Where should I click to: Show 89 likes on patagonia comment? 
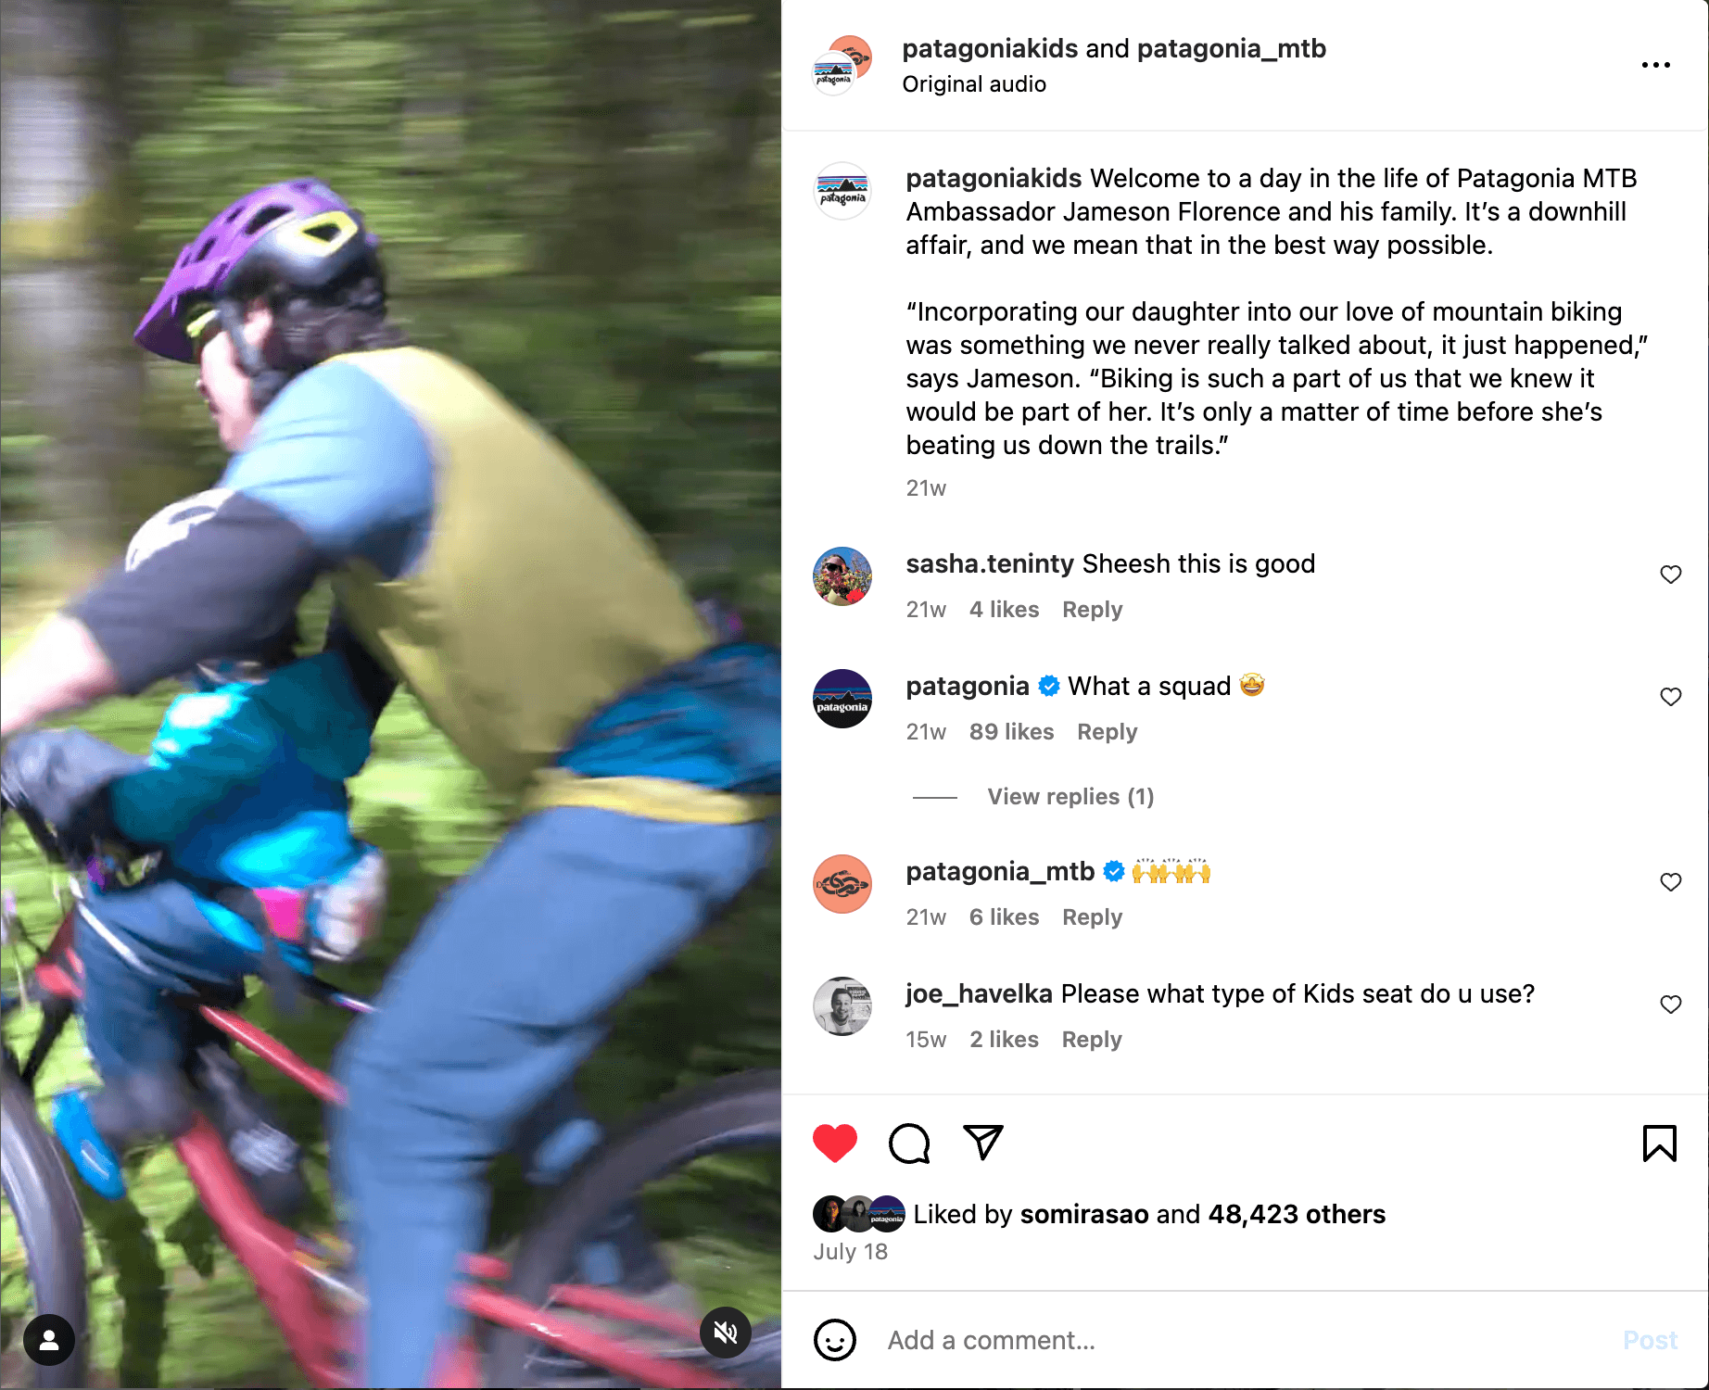click(1011, 732)
